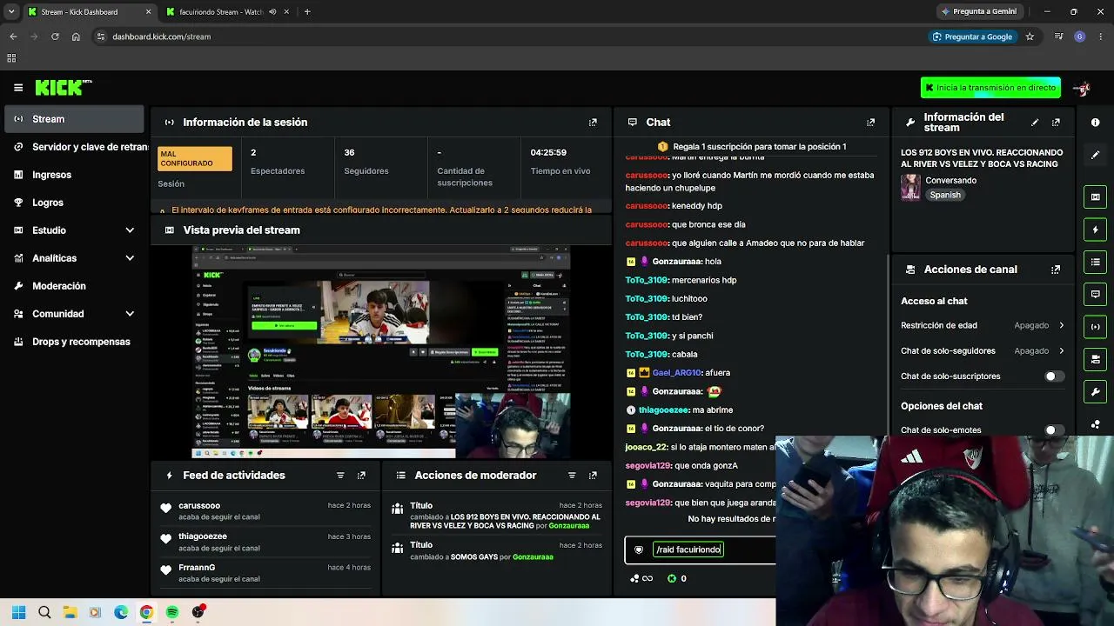1114x626 pixels.
Task: Open the user avatar menu in the header
Action: coord(1082,88)
